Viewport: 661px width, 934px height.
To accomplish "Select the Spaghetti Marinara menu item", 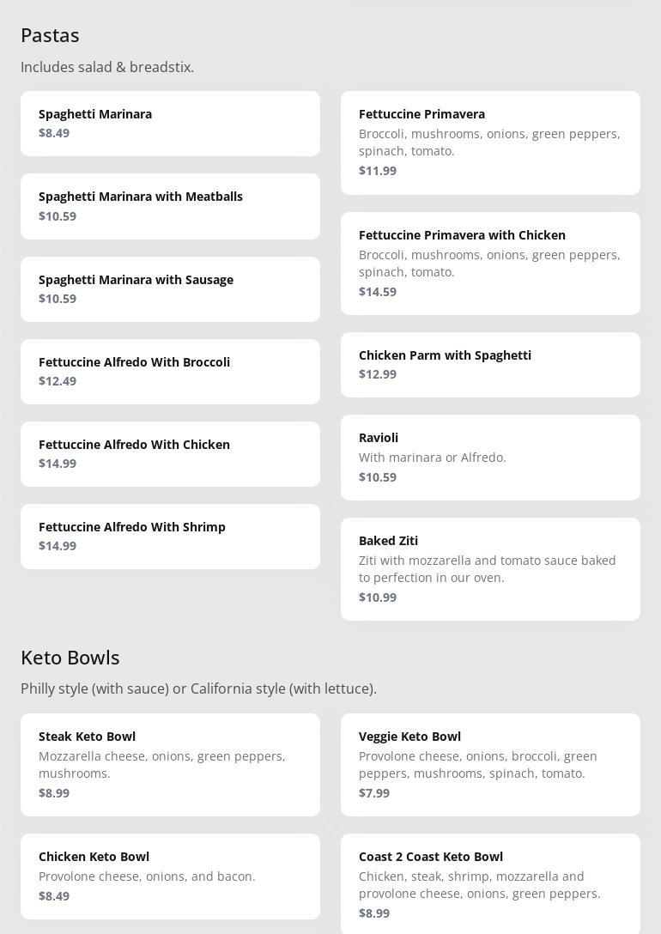I will click(170, 124).
